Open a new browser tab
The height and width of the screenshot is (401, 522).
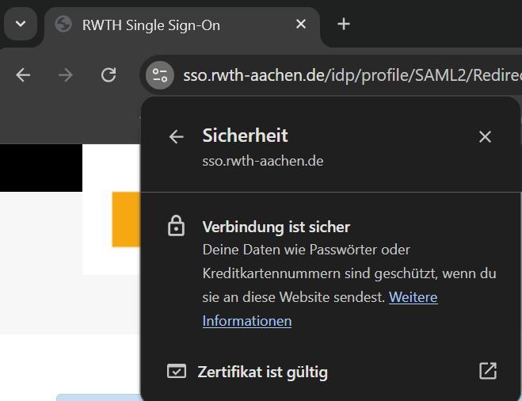click(344, 25)
